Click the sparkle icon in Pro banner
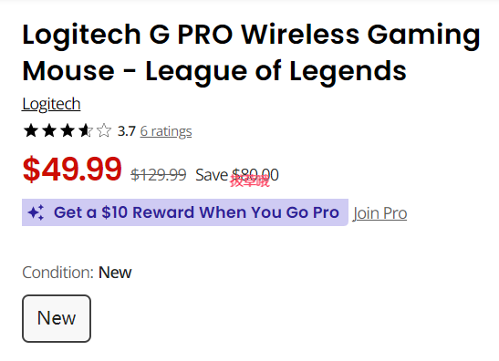Image resolution: width=499 pixels, height=361 pixels. (36, 212)
